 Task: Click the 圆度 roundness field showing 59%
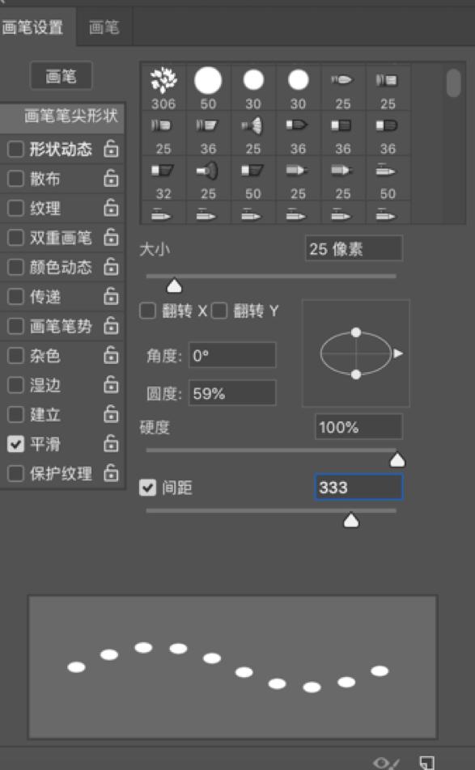click(232, 393)
